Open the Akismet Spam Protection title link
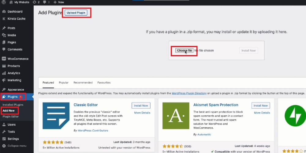The width and height of the screenshot is (306, 153). (x=216, y=105)
